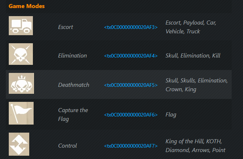Click the Control diamond arrows icon

19,144
